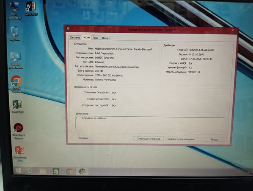Switch to the Ввод tab
This screenshot has height=191, width=253.
coord(105,38)
